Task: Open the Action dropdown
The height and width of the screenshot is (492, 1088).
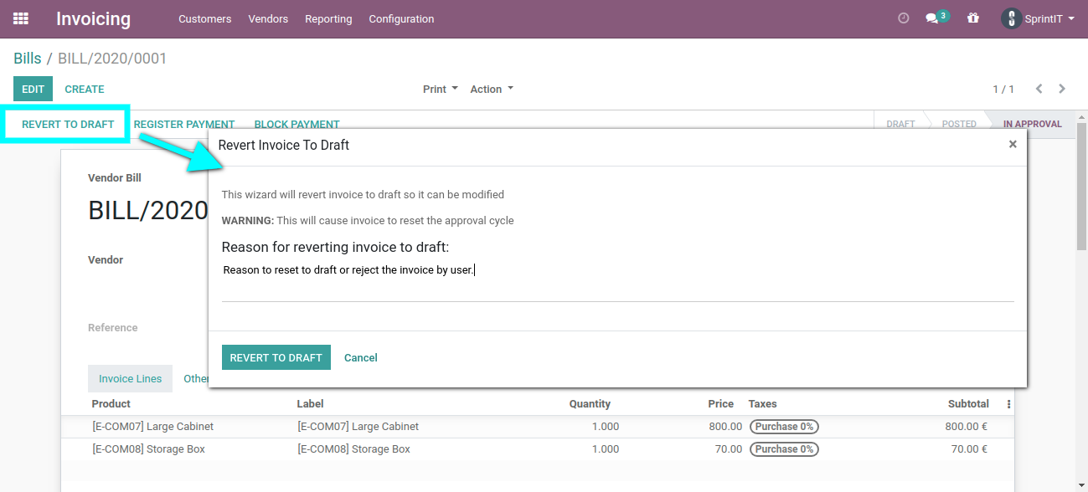Action: coord(490,89)
